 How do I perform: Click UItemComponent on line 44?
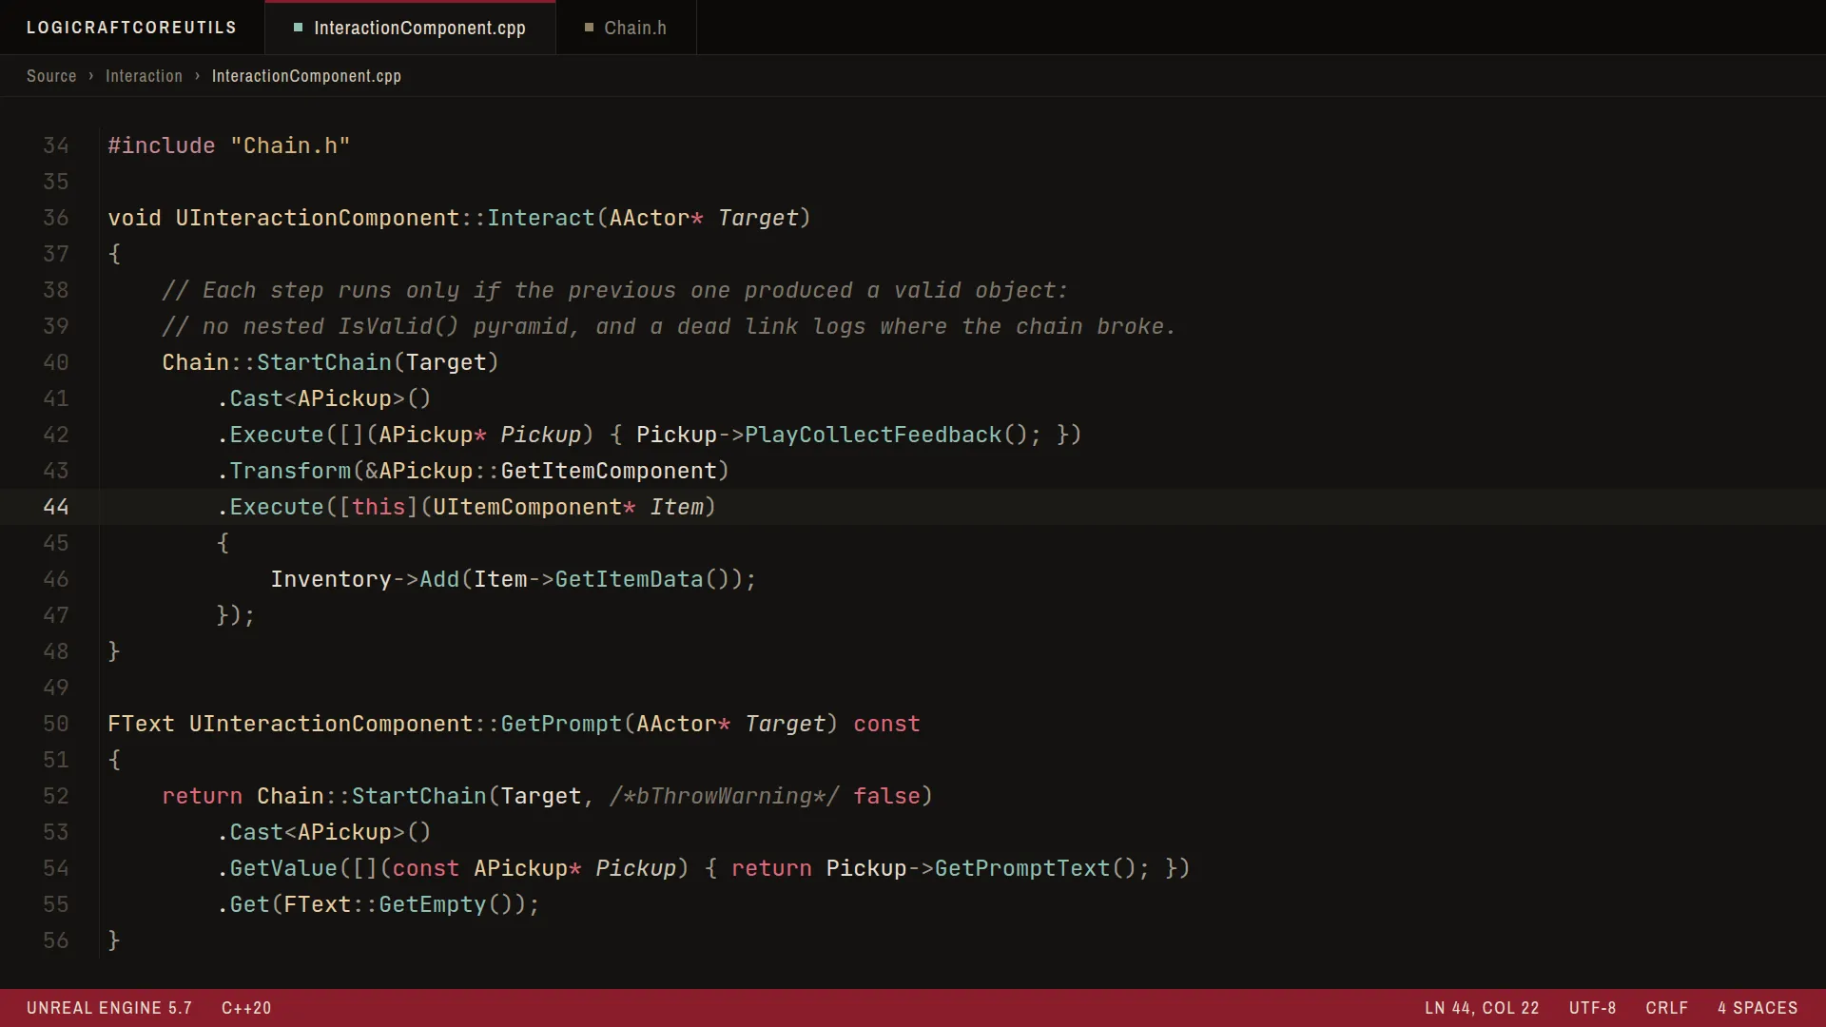[x=527, y=507]
